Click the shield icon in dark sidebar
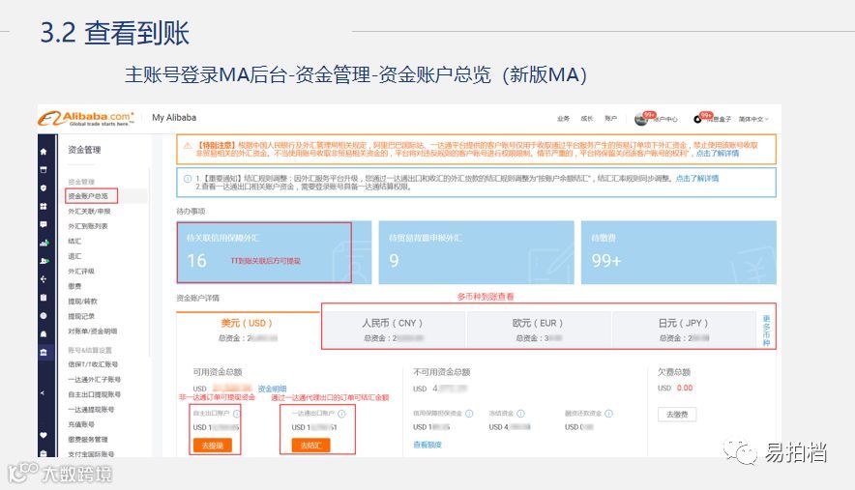 click(x=44, y=188)
